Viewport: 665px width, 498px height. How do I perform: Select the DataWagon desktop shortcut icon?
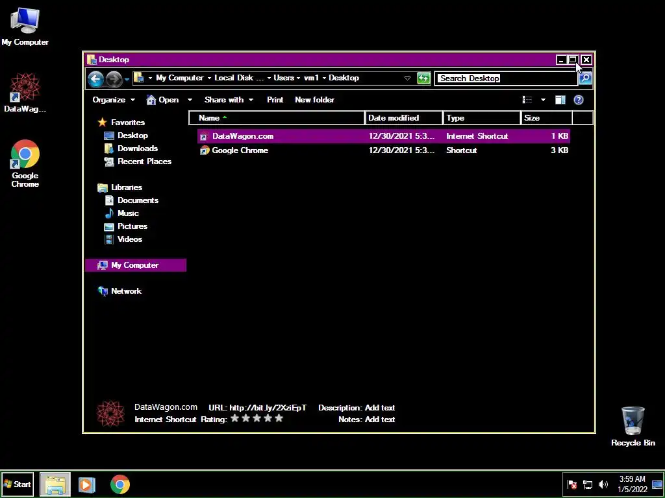25,93
